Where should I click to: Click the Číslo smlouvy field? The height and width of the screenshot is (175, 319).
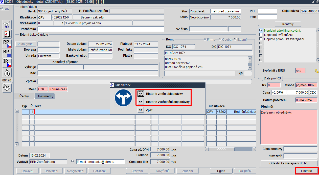(x=300, y=149)
